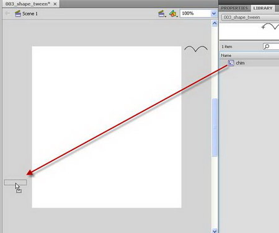Click the vertical scrollbar thumb
279x233 pixels.
click(x=215, y=127)
